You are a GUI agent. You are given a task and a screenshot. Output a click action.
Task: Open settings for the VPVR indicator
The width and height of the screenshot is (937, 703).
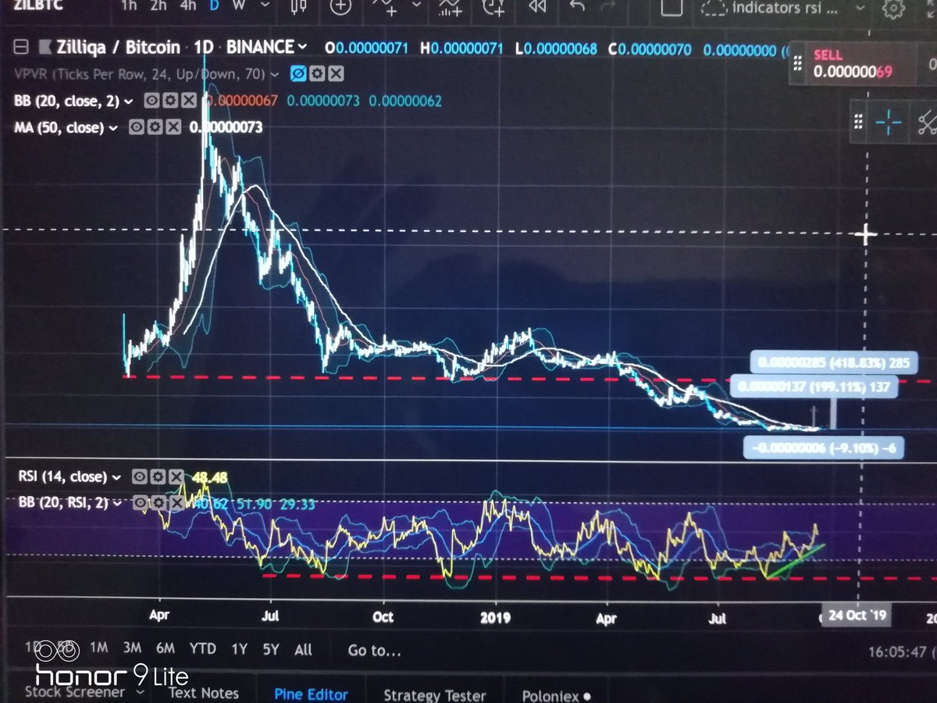[x=316, y=75]
